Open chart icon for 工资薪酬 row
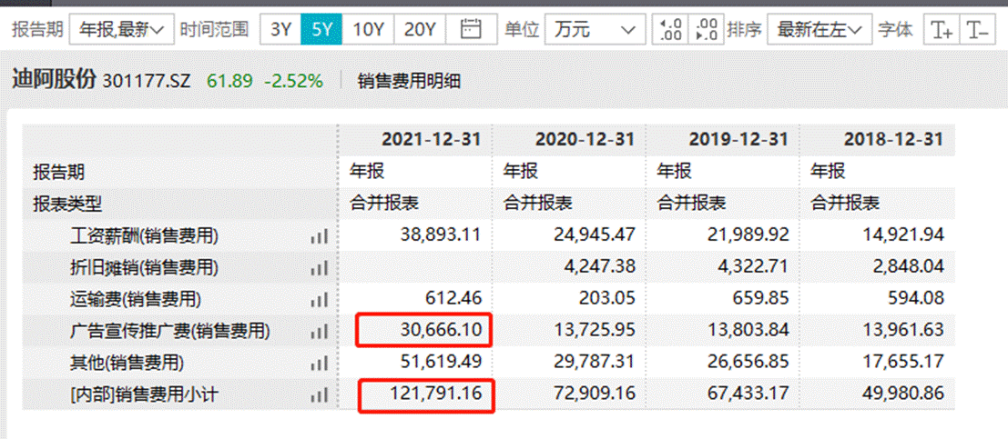The height and width of the screenshot is (439, 1008). (319, 236)
